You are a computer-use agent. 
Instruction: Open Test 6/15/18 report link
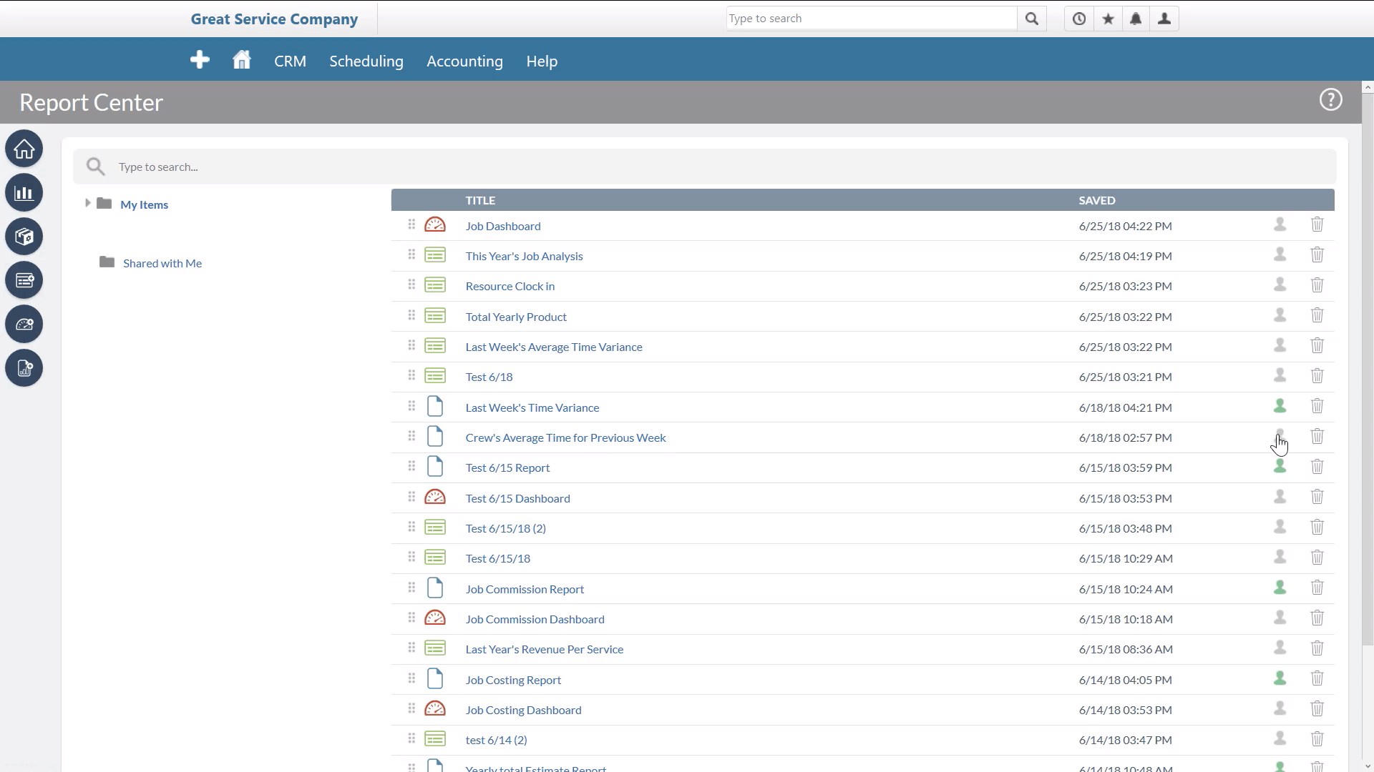[x=497, y=558]
